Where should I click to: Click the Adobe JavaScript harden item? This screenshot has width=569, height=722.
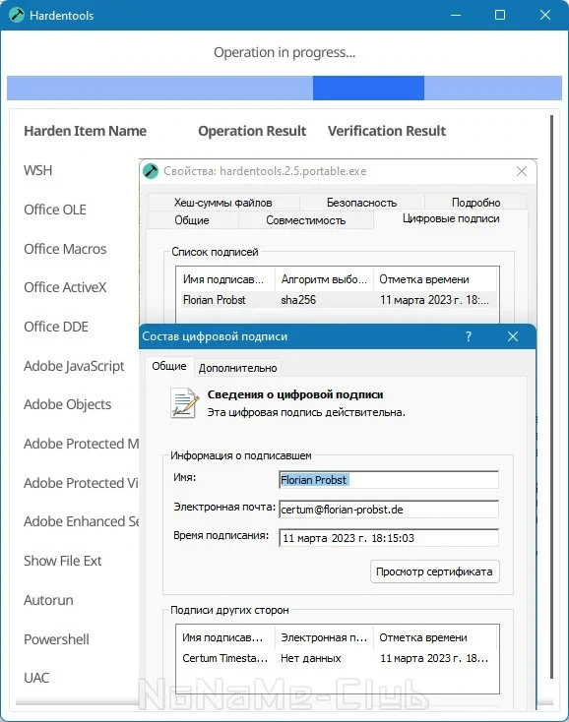pos(74,366)
